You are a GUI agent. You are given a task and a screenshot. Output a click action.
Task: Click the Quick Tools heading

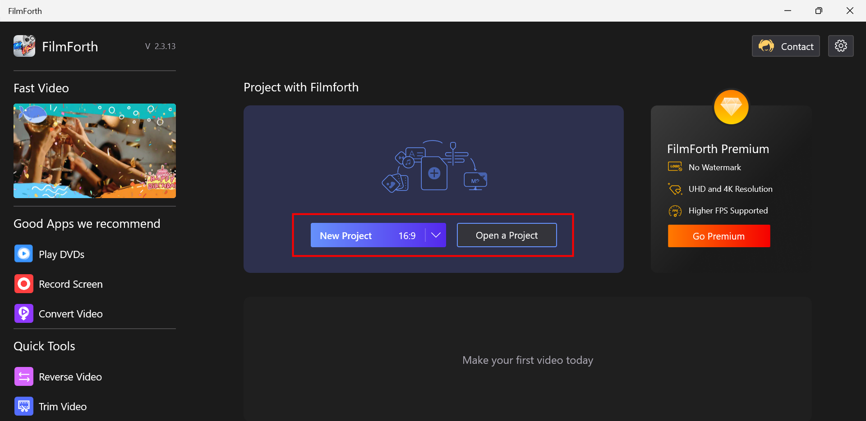[x=44, y=346]
